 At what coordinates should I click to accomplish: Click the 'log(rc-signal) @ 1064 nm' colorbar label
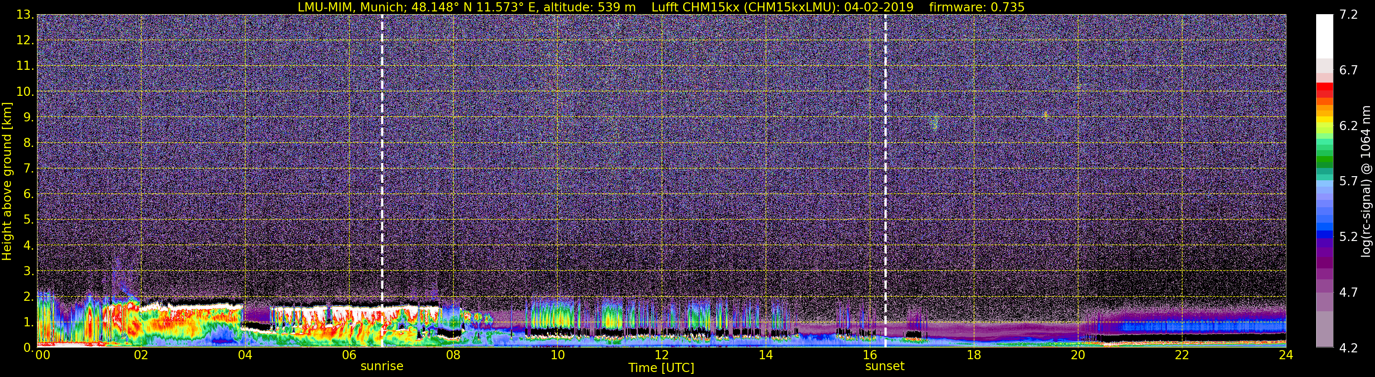click(x=1365, y=182)
